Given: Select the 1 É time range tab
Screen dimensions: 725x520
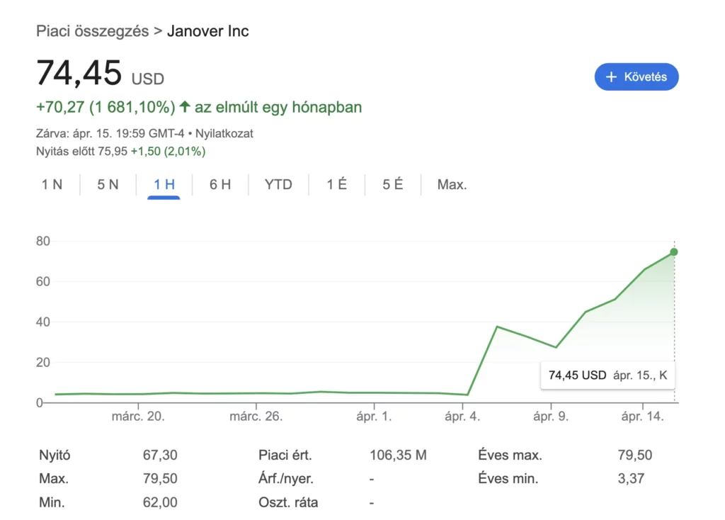Looking at the screenshot, I should point(336,185).
